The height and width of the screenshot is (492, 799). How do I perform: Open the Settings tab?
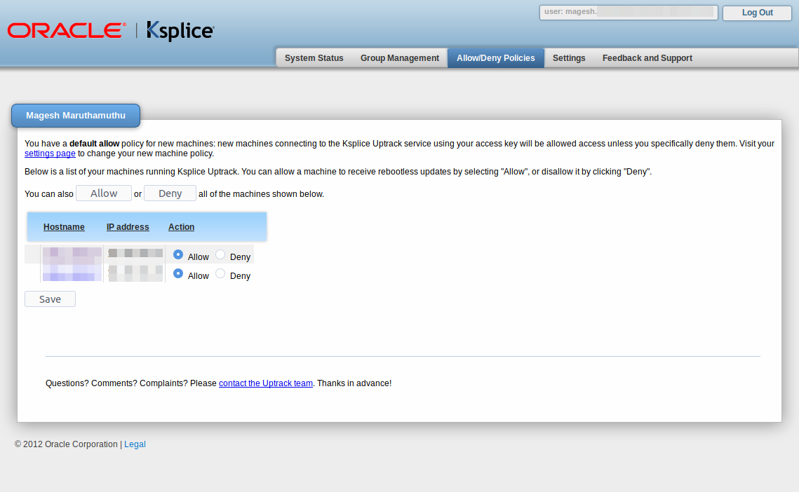[569, 58]
